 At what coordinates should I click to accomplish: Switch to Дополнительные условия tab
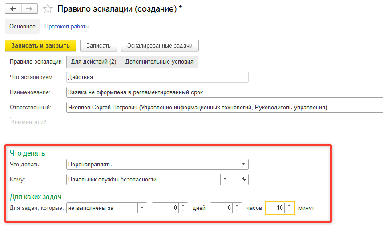(x=159, y=62)
